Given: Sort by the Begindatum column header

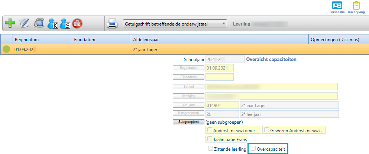Looking at the screenshot, I should 27,39.
